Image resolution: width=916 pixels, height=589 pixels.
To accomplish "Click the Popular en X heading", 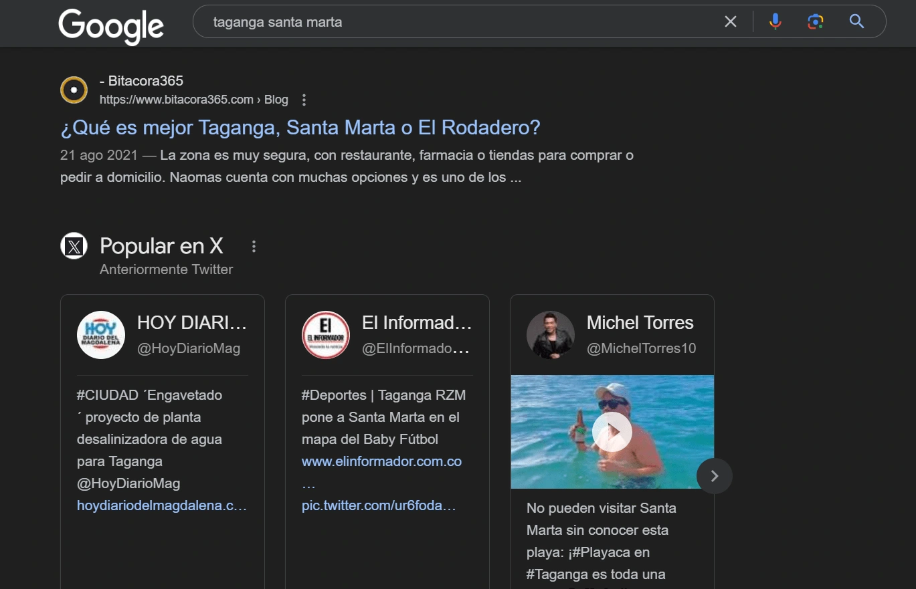I will (161, 246).
